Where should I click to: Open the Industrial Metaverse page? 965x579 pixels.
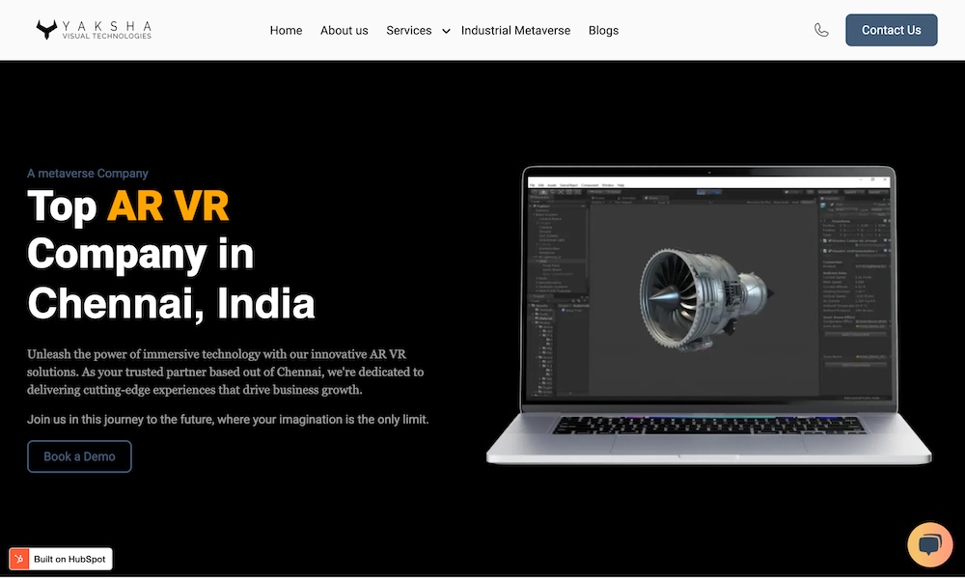[515, 30]
